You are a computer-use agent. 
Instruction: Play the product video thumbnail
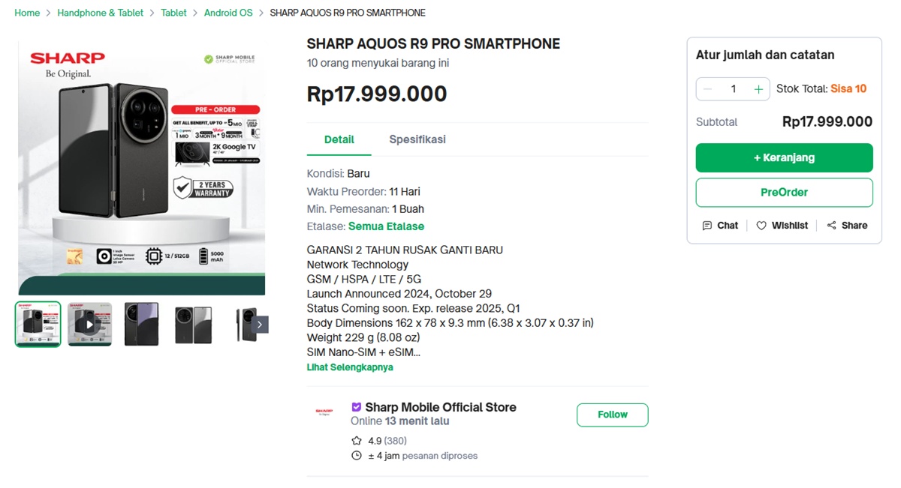click(89, 324)
